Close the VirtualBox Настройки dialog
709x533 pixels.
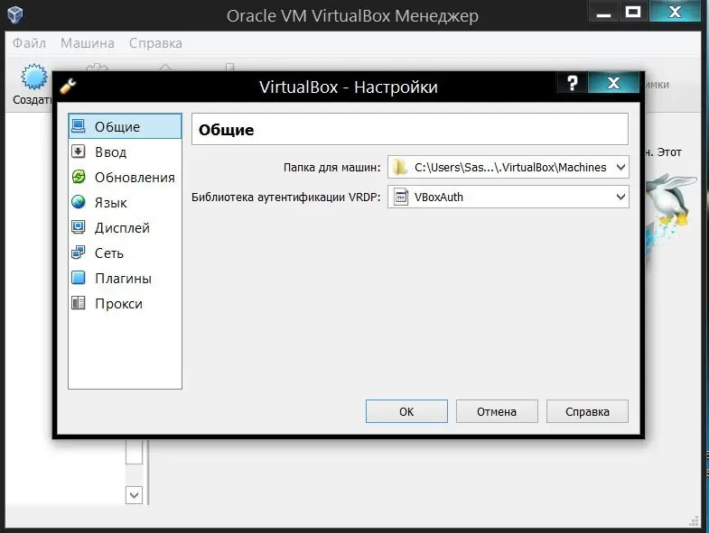click(613, 83)
